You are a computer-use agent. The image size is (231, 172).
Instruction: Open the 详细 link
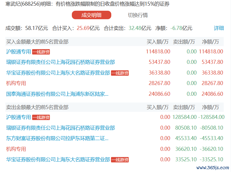(219, 28)
